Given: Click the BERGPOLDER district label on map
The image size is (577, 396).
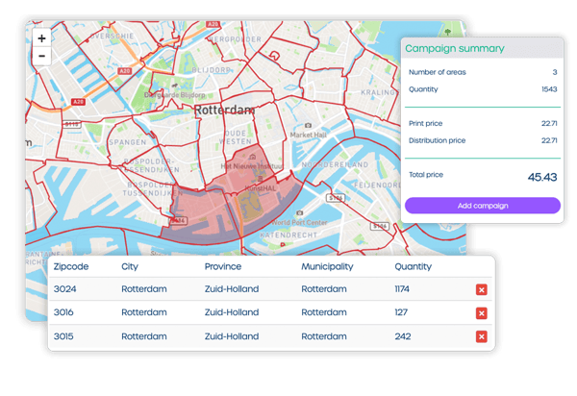Looking at the screenshot, I should 236,39.
